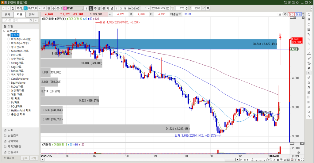The image size is (314, 163).
Task: Click the right toolbar gear icon
Action: [309, 19]
